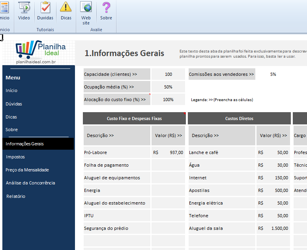
Task: Select the Pró-Labore description cell
Action: click(x=117, y=152)
